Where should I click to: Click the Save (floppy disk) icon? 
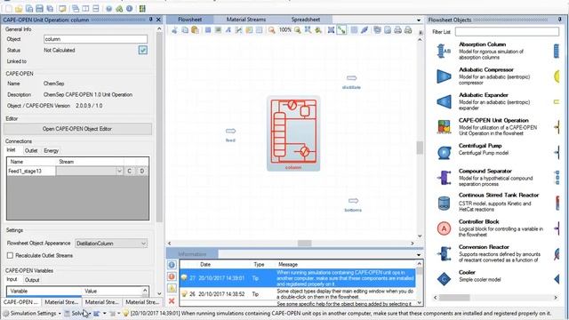(39, 8)
